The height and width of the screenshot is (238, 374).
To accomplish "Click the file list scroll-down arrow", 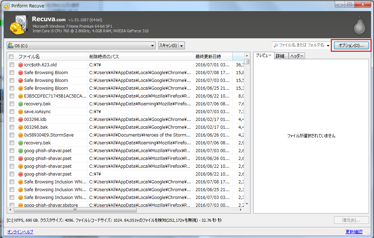I will (x=247, y=204).
